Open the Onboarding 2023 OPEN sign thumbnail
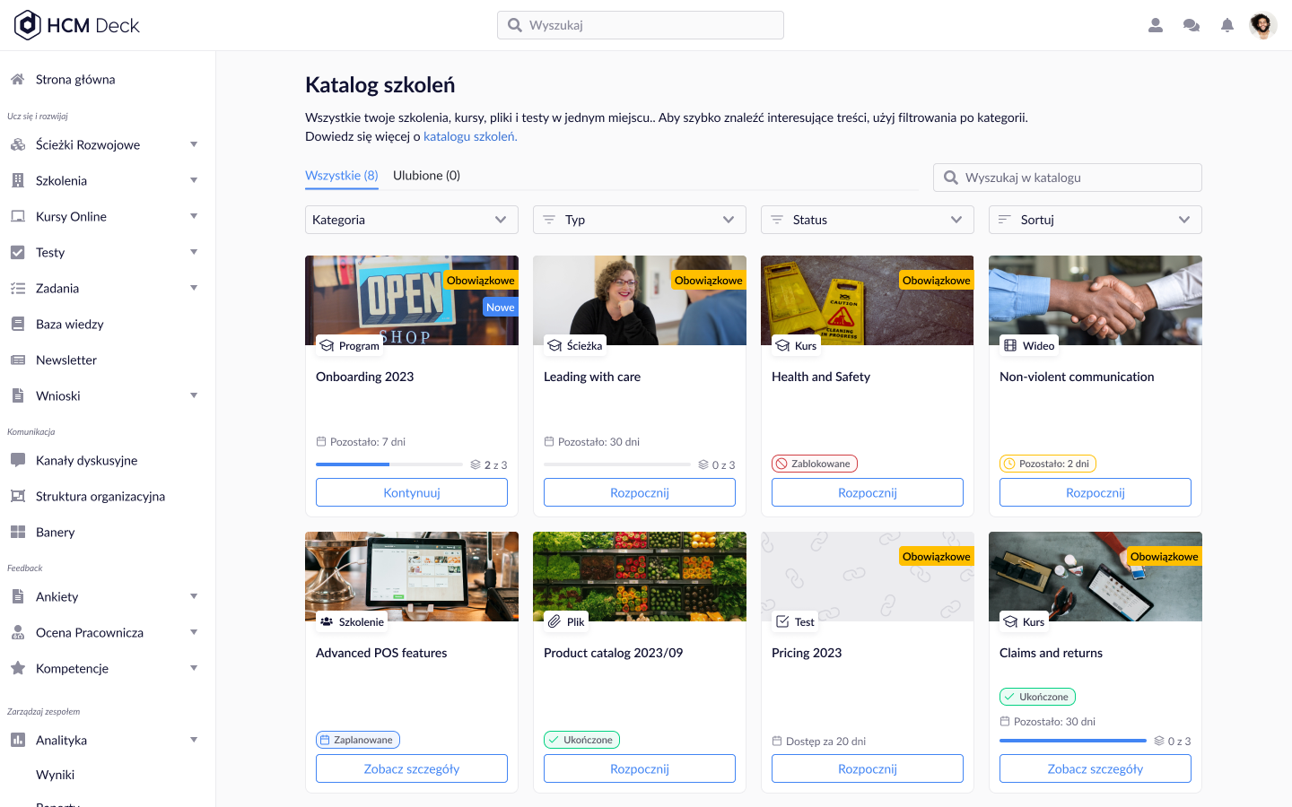 point(412,300)
